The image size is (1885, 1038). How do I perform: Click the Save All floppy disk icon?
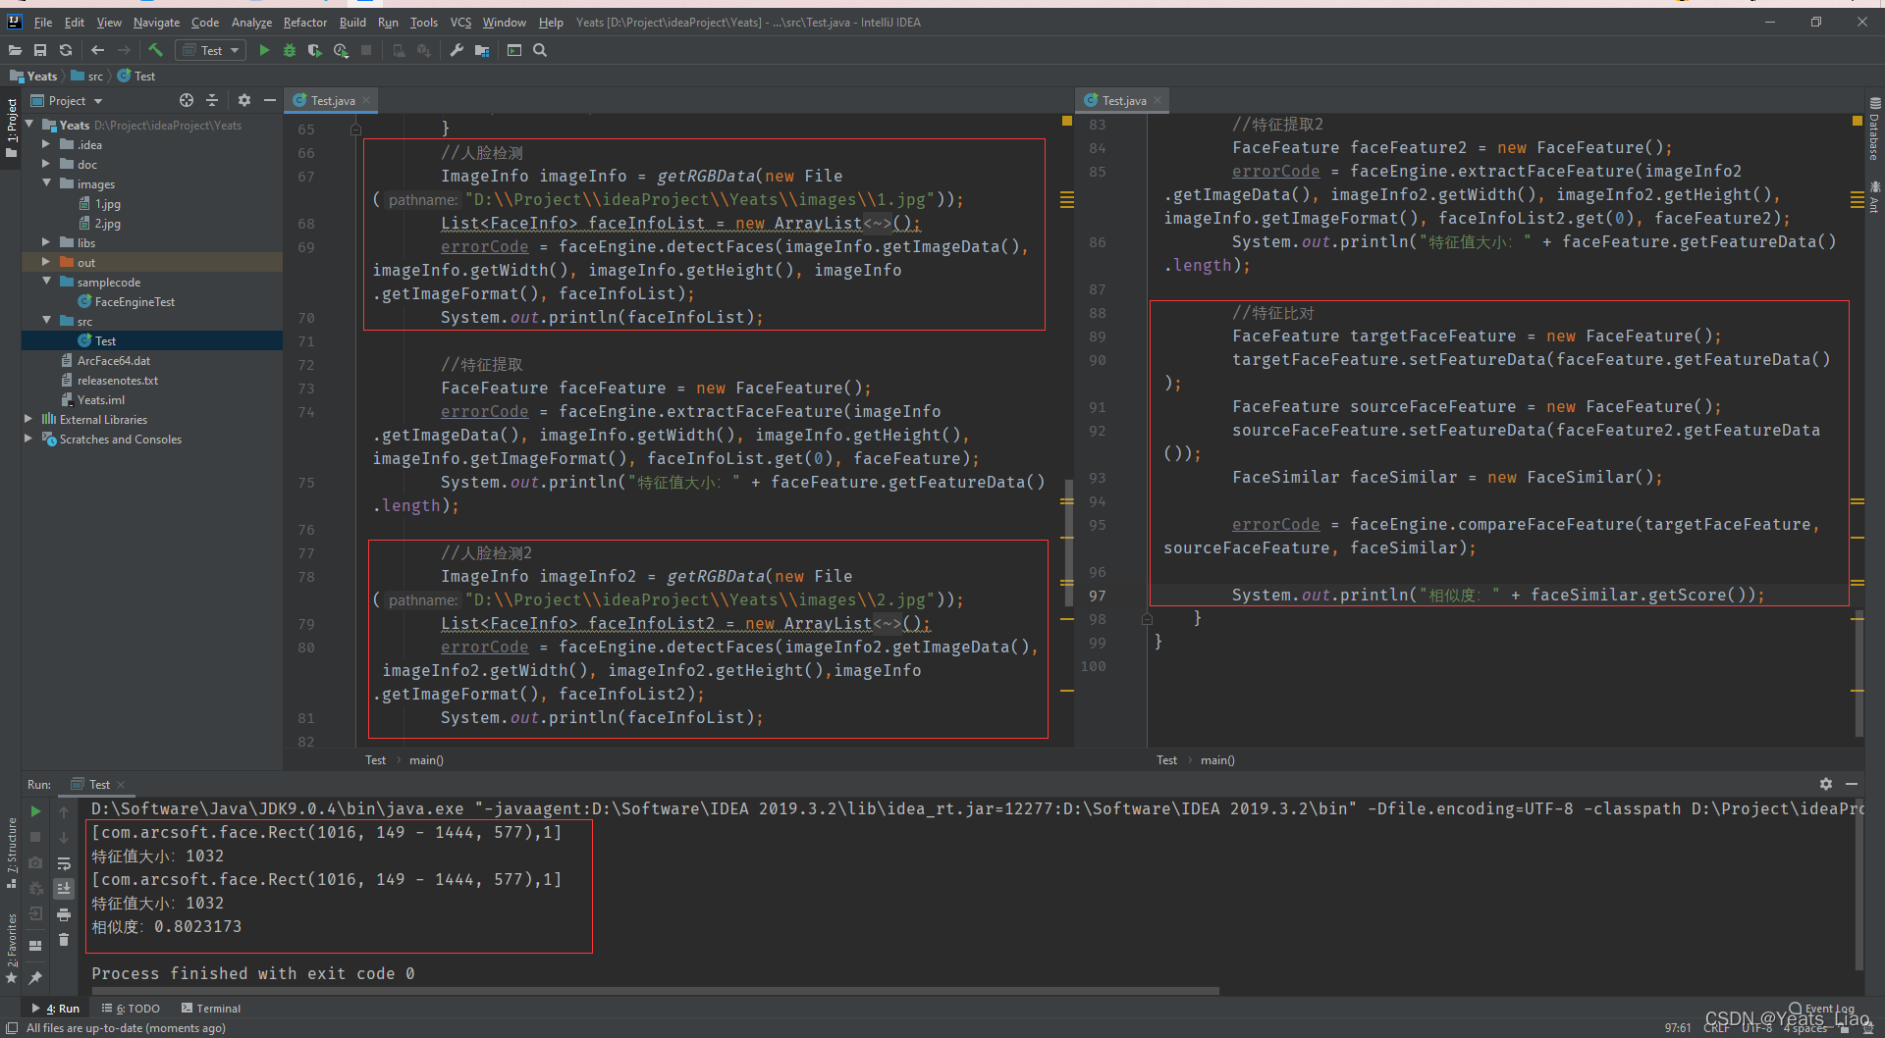click(x=40, y=50)
